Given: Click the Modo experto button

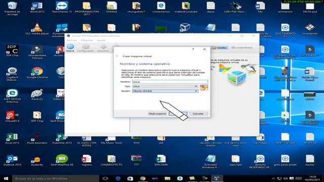Looking at the screenshot, I should [157, 114].
